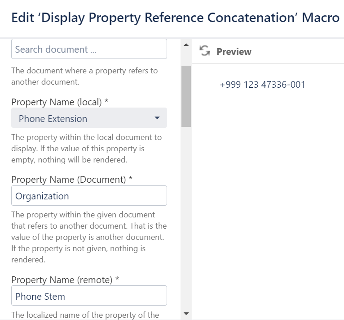Click the help text under Organization field
344x320 pixels.
click(88, 237)
